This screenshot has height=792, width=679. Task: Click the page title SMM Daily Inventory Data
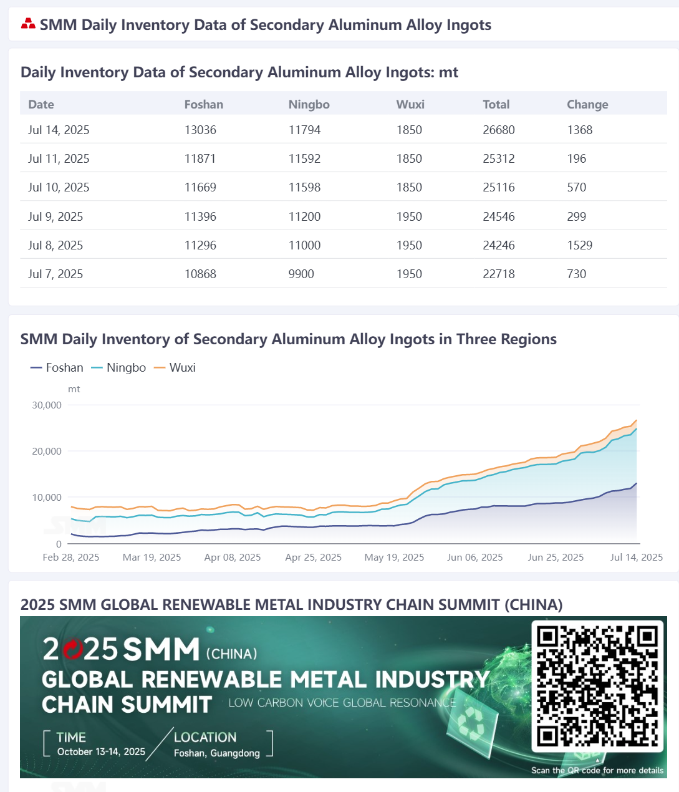point(266,24)
